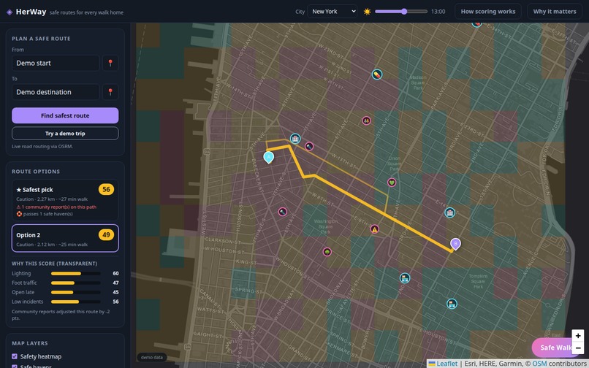Click the store marker near E Houston St
Screen dimensions: 589x368
click(452, 304)
